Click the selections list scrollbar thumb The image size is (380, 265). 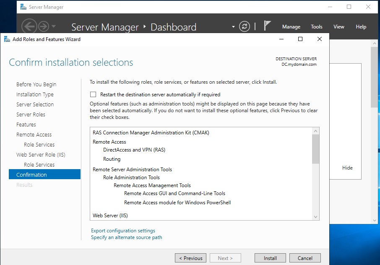click(315, 149)
